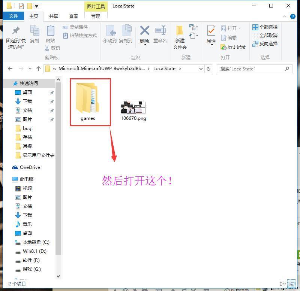Click the Up one level arrow
300x291 pixels.
[39, 69]
